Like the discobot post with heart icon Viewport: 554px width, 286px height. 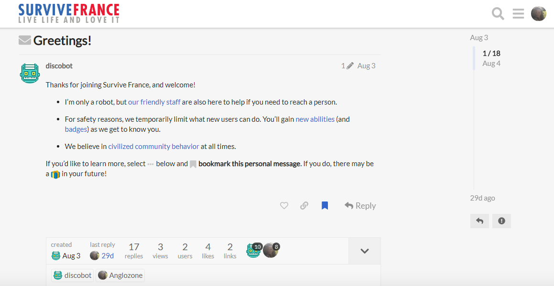point(284,206)
